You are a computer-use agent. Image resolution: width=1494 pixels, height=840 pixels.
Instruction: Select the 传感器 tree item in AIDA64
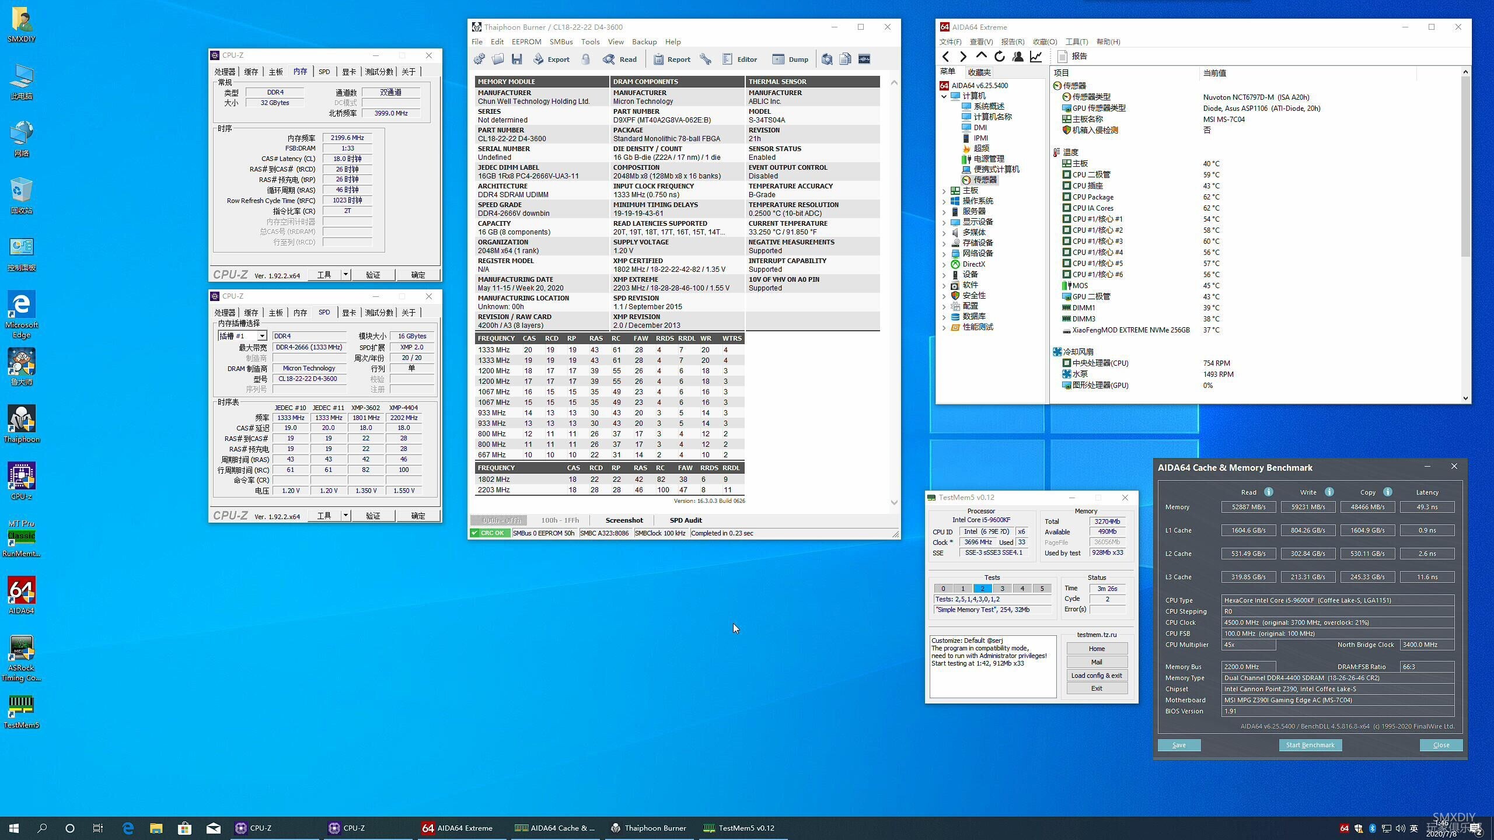(980, 180)
